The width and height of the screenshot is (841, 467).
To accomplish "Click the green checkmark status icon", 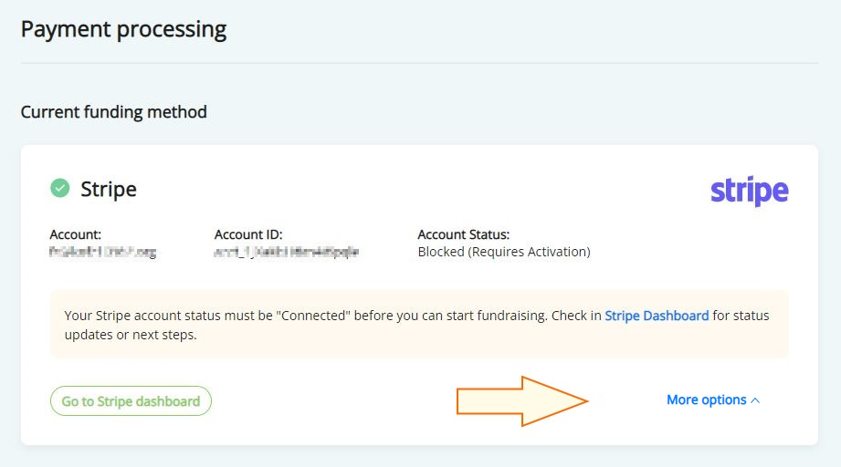I will pyautogui.click(x=60, y=188).
